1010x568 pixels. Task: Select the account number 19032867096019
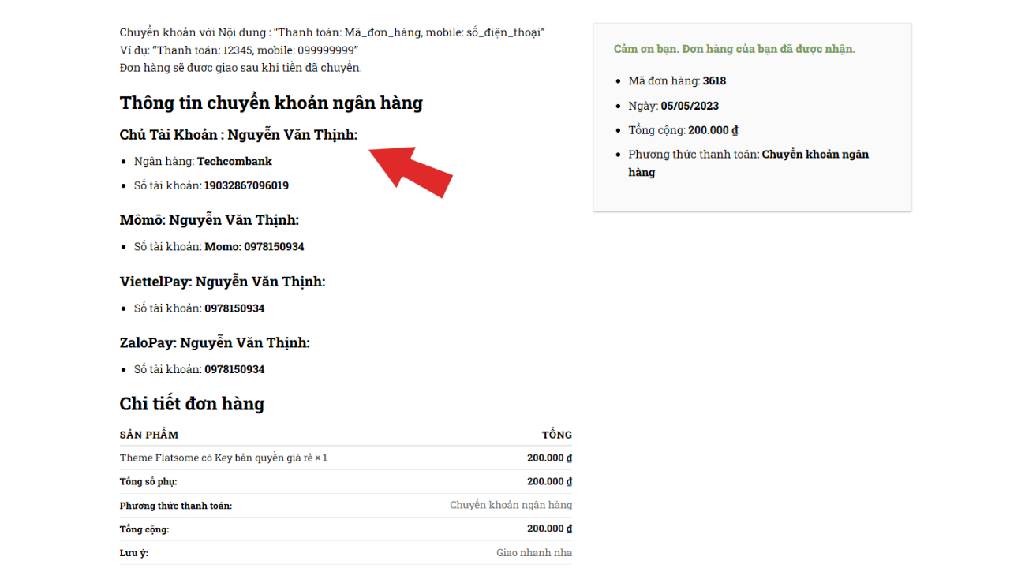coord(246,185)
